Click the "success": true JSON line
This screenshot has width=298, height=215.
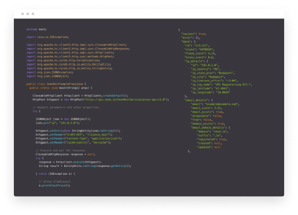(194, 34)
